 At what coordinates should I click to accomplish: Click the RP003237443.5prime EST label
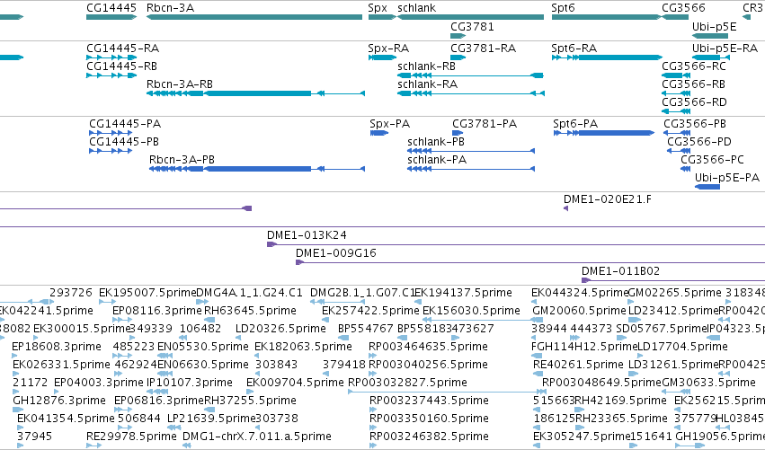pos(429,401)
